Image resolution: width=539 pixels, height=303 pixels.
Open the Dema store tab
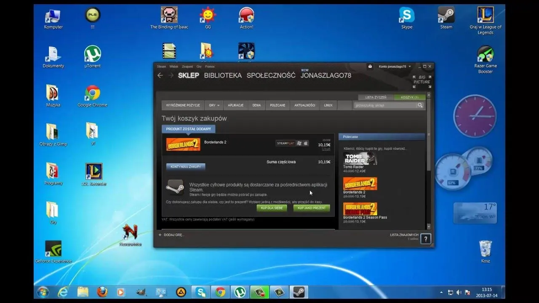click(256, 105)
